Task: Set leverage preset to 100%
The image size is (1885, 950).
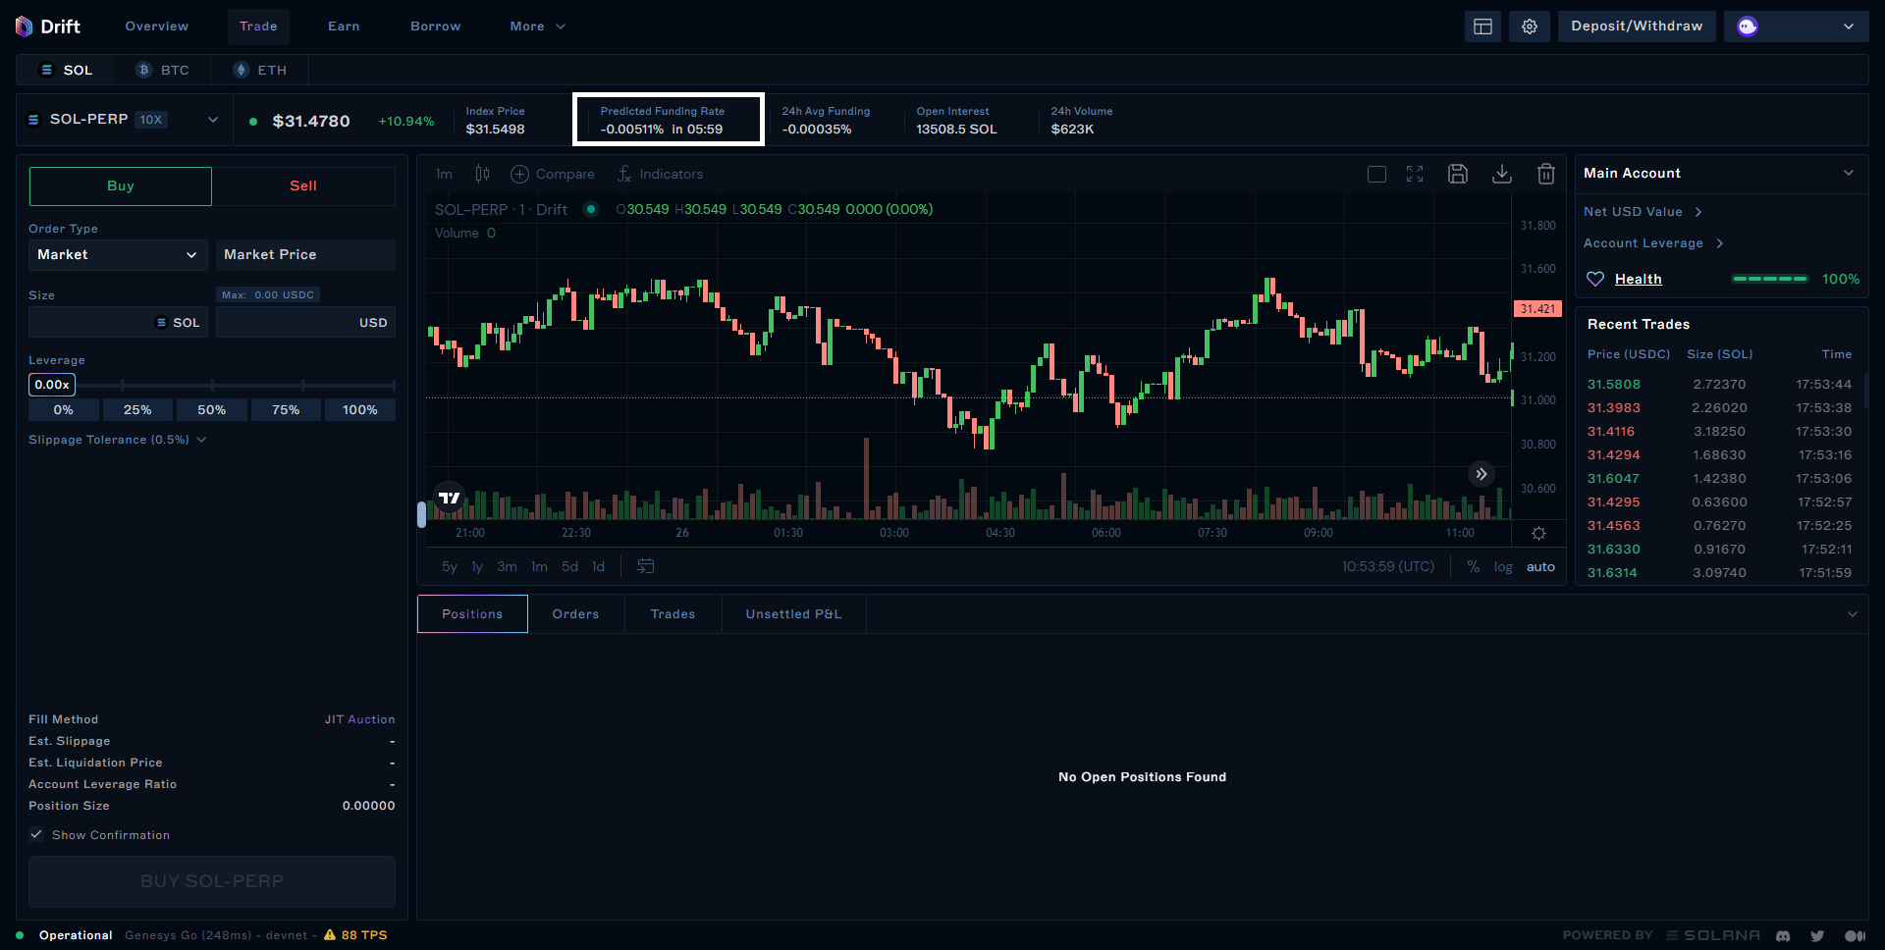Action: pyautogui.click(x=360, y=409)
